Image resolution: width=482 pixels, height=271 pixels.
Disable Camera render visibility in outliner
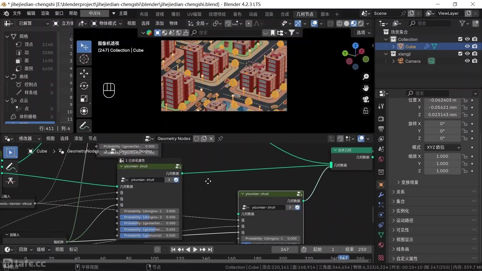[x=474, y=61]
